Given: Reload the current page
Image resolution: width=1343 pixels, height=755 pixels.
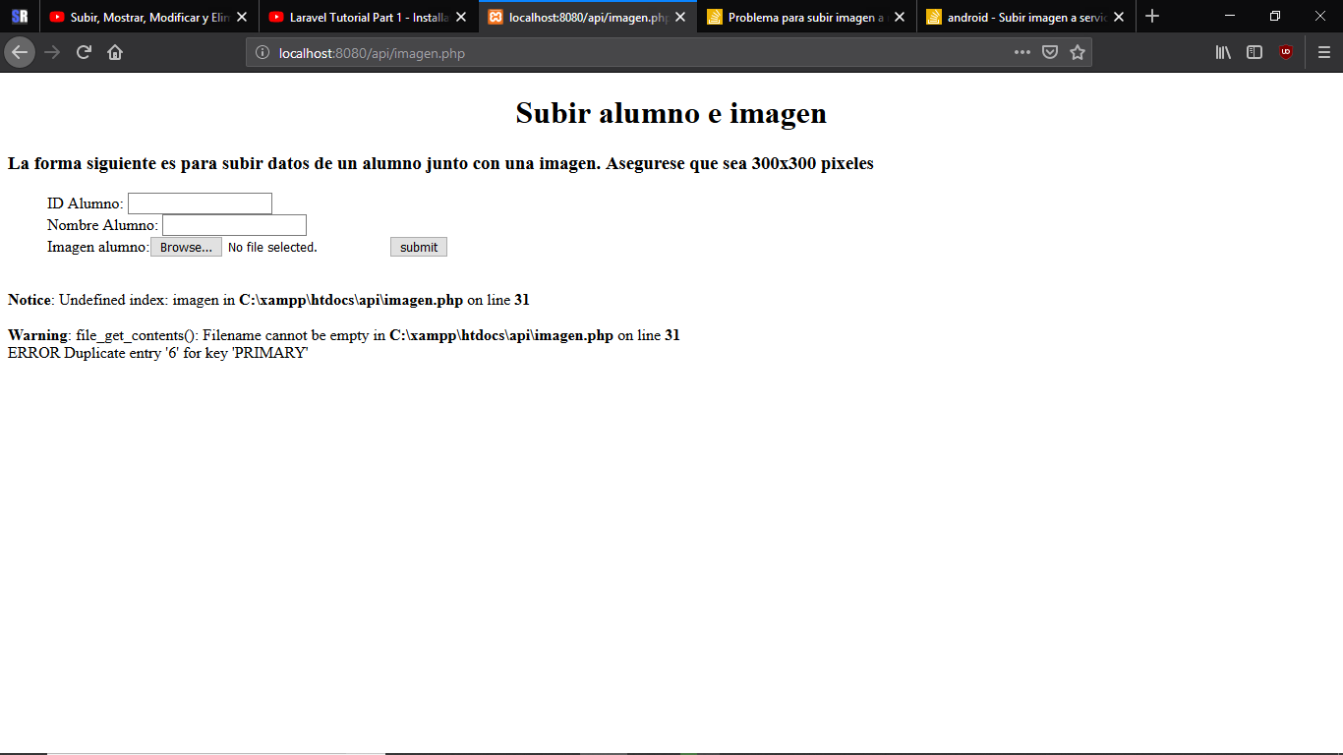Looking at the screenshot, I should [x=84, y=52].
